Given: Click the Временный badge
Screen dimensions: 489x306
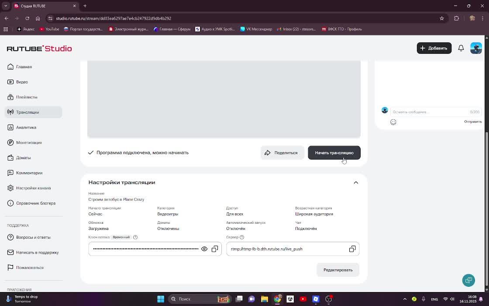Looking at the screenshot, I should [121, 237].
